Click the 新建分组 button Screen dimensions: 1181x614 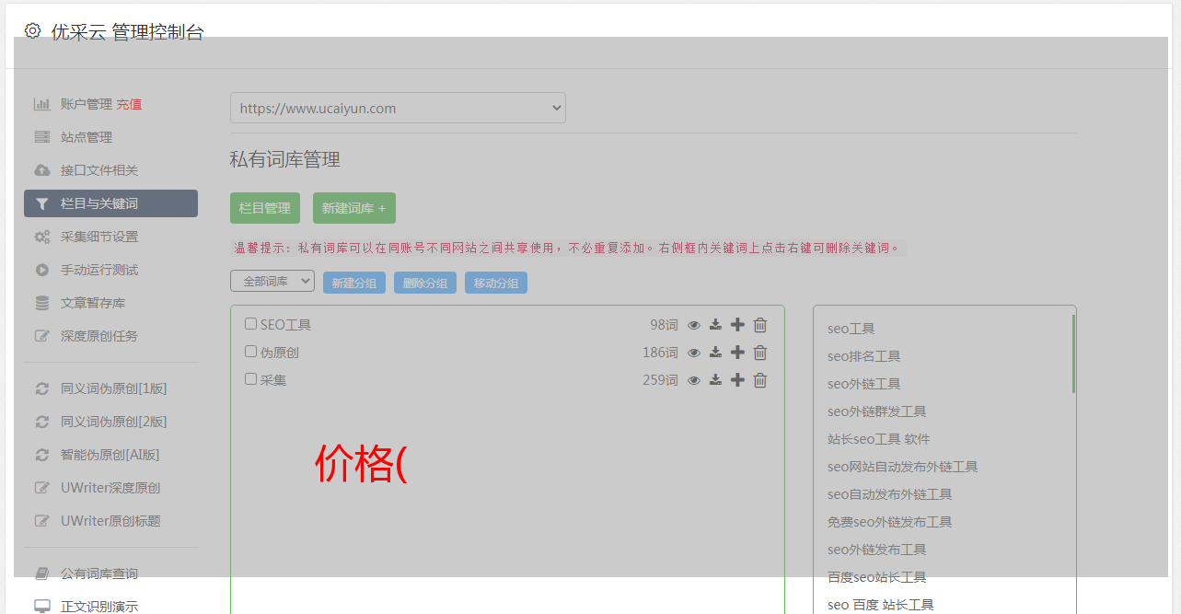354,283
